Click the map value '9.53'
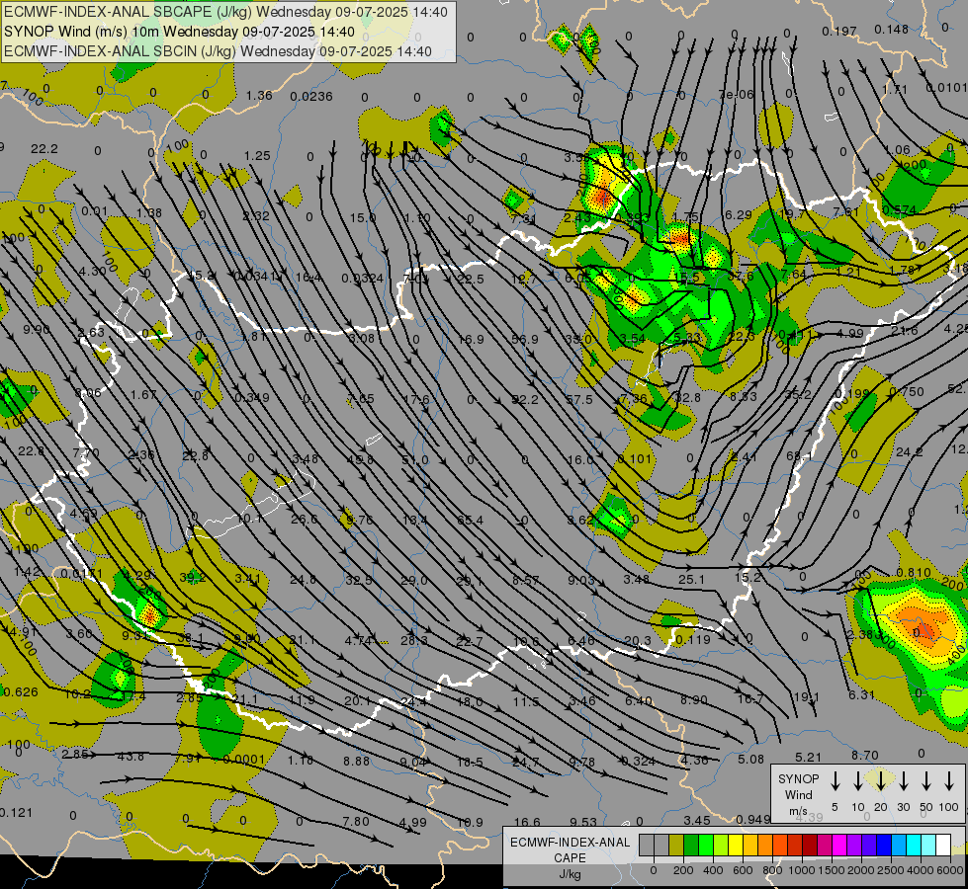 pyautogui.click(x=583, y=822)
